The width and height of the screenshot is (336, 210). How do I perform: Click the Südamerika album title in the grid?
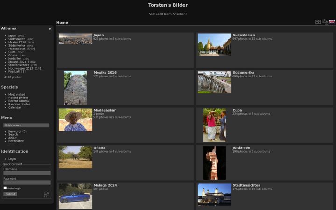[244, 73]
